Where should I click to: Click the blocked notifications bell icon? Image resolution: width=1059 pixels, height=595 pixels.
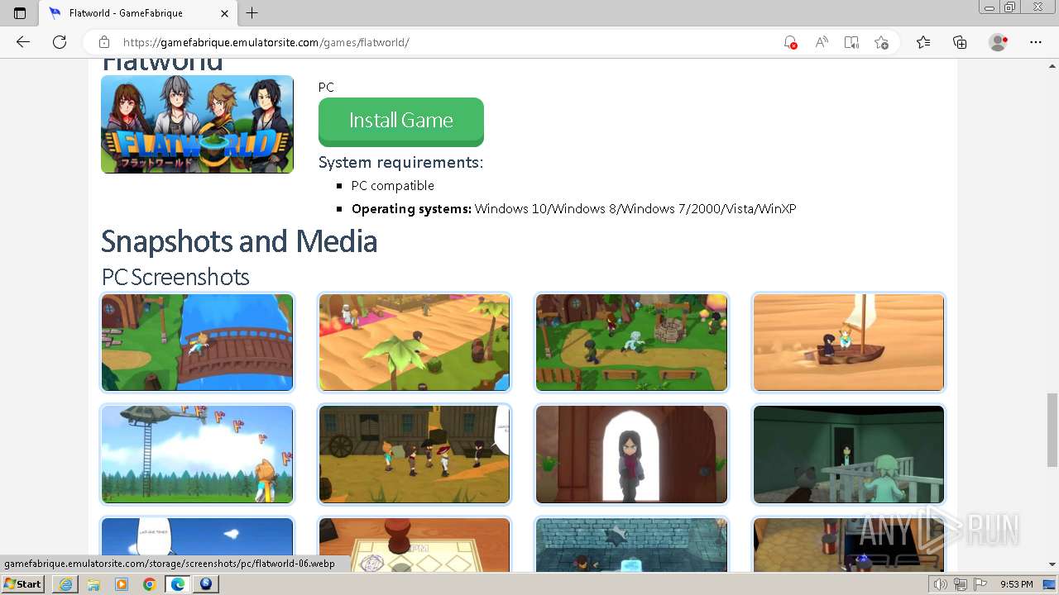tap(790, 42)
